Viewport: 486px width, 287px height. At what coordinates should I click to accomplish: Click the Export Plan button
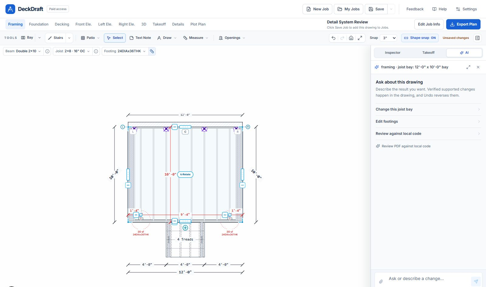click(463, 24)
